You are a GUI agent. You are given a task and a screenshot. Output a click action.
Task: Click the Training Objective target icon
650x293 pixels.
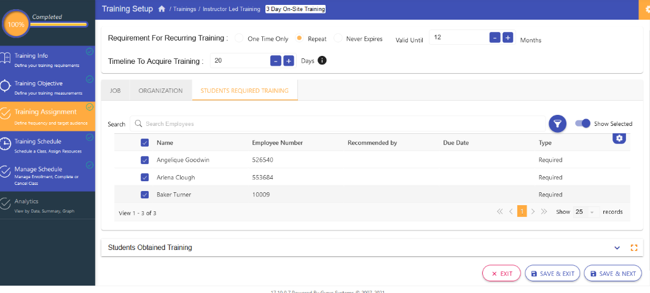5,86
